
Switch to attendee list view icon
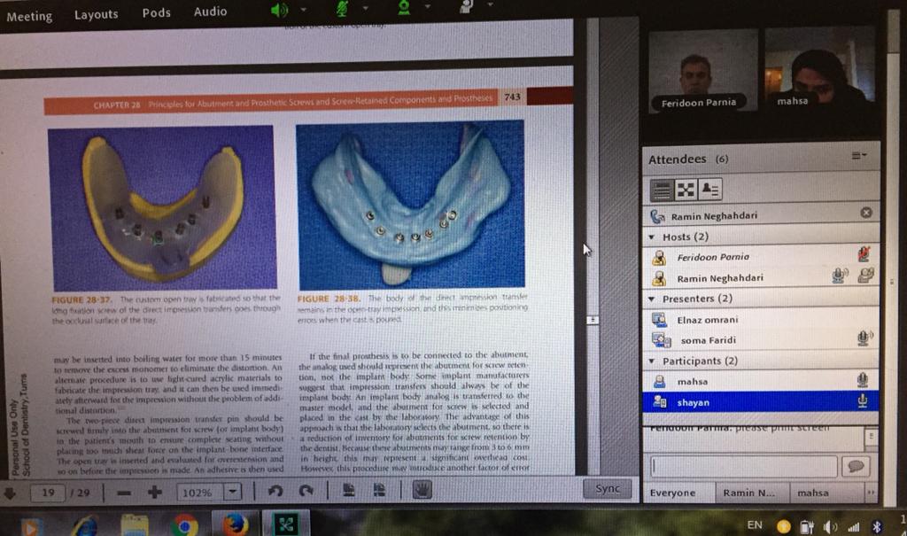pos(662,189)
